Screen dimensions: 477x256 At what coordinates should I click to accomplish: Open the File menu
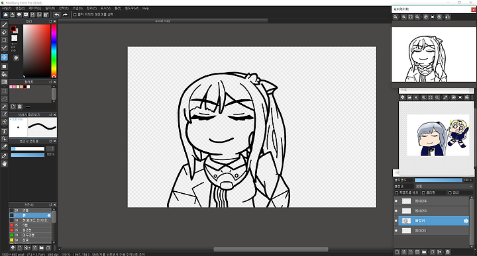7,8
